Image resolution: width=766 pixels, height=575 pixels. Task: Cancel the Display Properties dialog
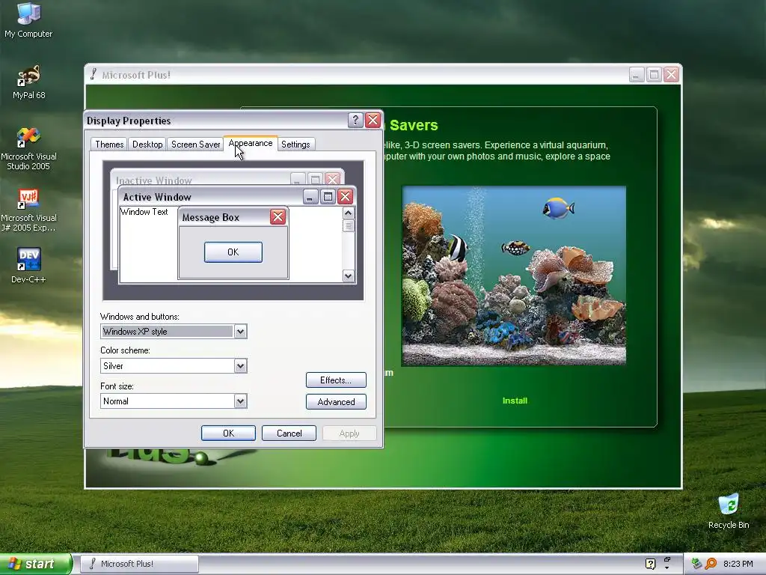tap(289, 433)
